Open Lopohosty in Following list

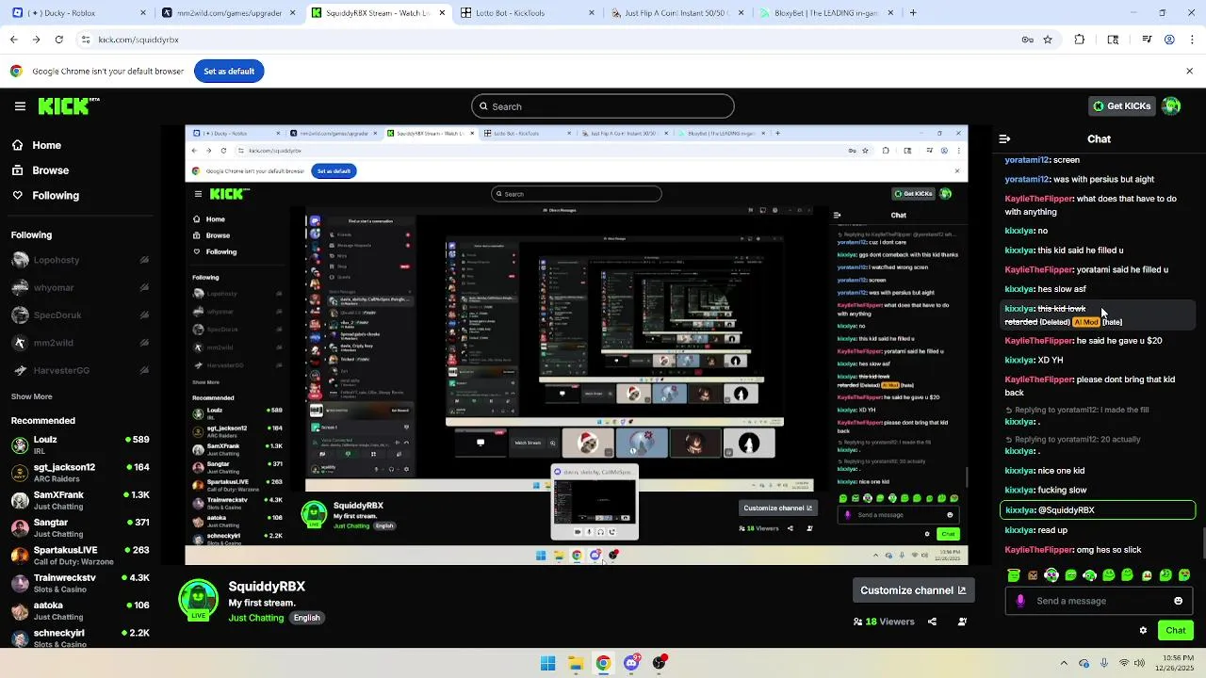tap(80, 260)
